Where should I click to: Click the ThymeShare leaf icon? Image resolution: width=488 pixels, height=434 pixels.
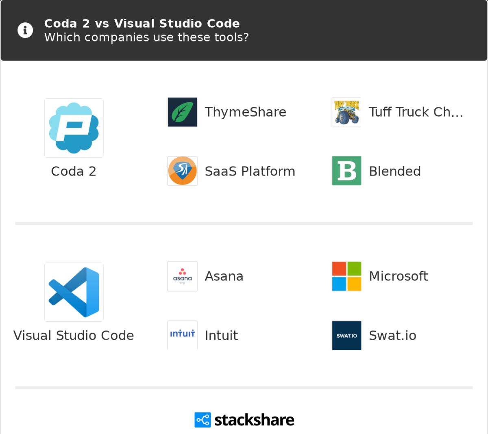(x=183, y=112)
